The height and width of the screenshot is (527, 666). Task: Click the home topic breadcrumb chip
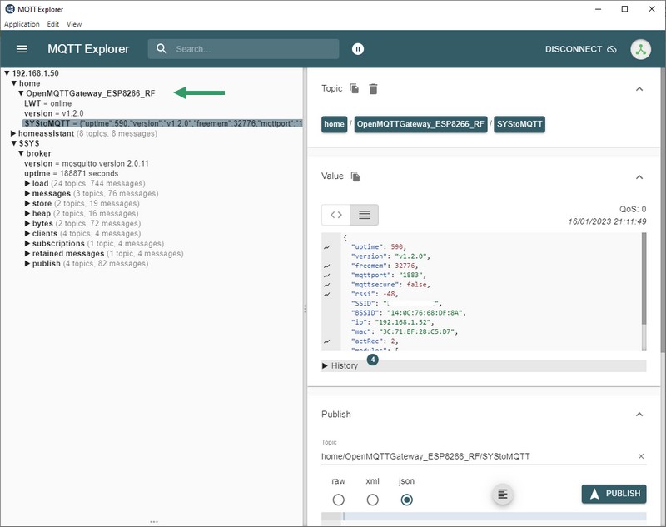click(335, 124)
